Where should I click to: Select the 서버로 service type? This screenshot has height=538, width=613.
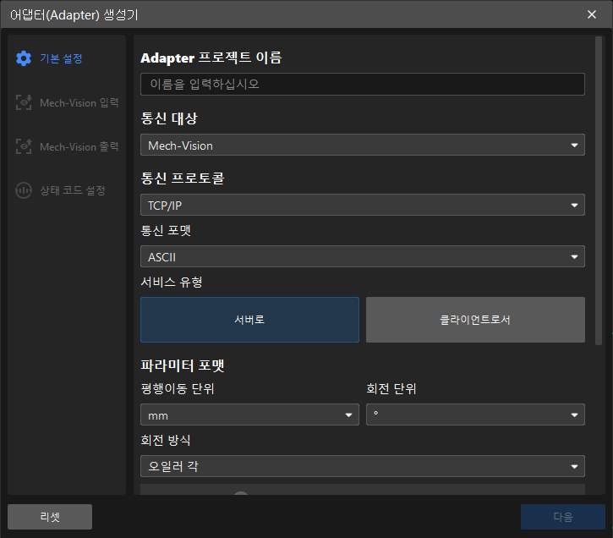click(x=249, y=320)
